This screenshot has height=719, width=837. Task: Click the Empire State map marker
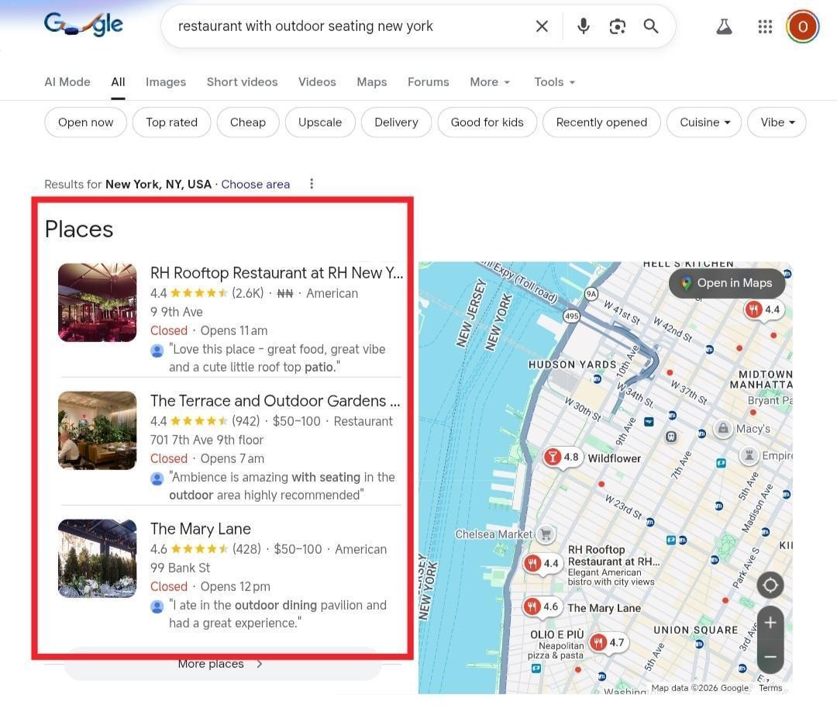point(749,455)
